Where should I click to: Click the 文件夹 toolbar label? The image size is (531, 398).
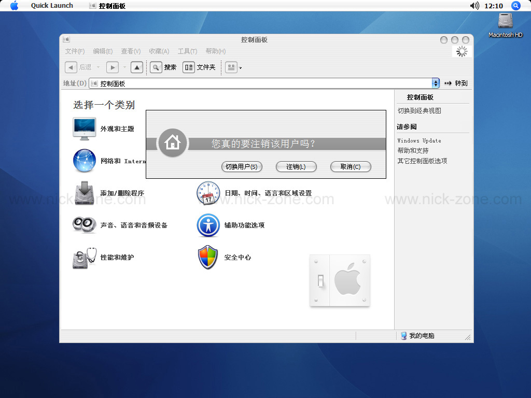click(206, 67)
